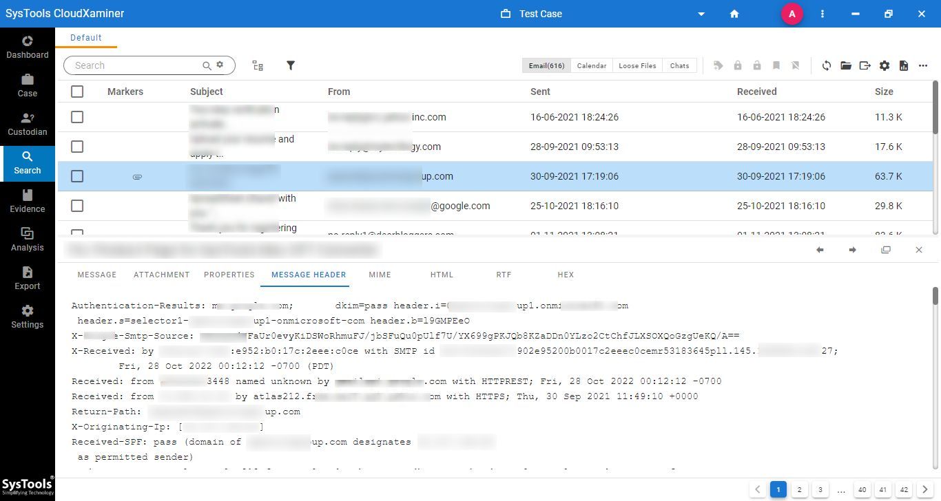This screenshot has height=501, width=941.
Task: Open the MESSAGE tab
Action: click(97, 275)
